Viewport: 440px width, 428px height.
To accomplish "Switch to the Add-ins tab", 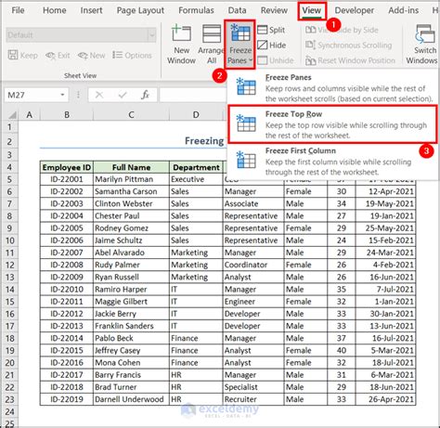I will (x=404, y=10).
